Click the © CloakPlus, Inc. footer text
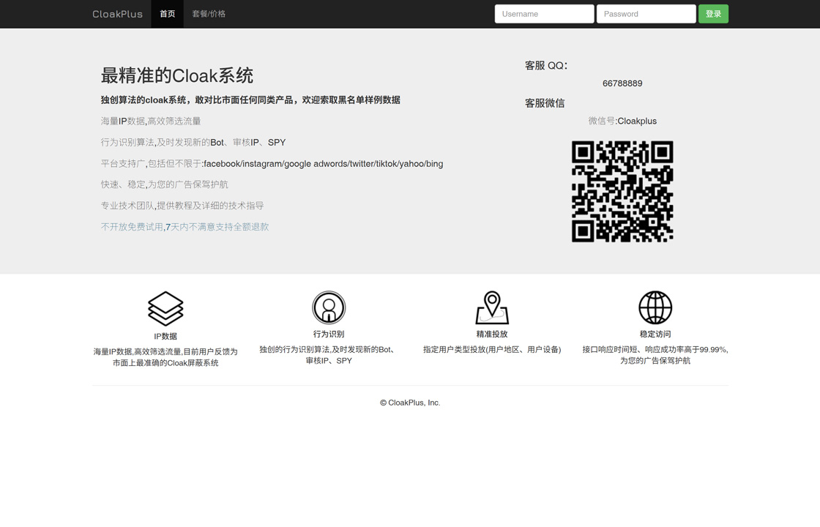 (x=410, y=403)
